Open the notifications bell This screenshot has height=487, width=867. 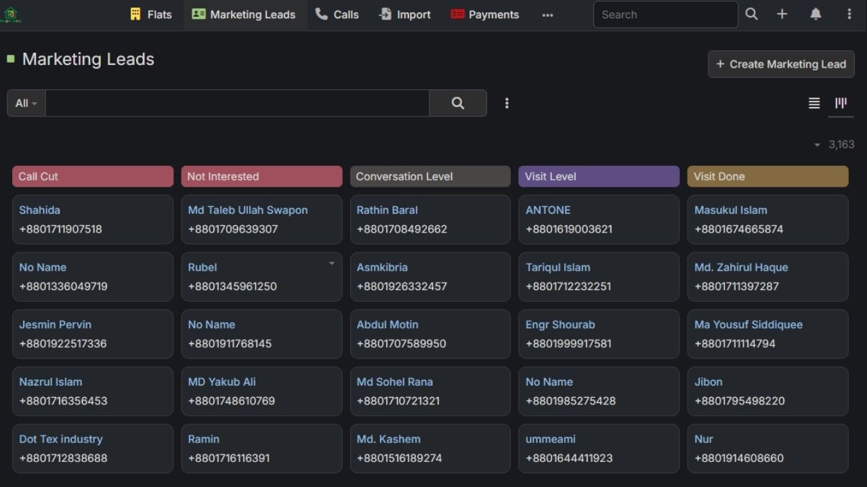coord(816,14)
